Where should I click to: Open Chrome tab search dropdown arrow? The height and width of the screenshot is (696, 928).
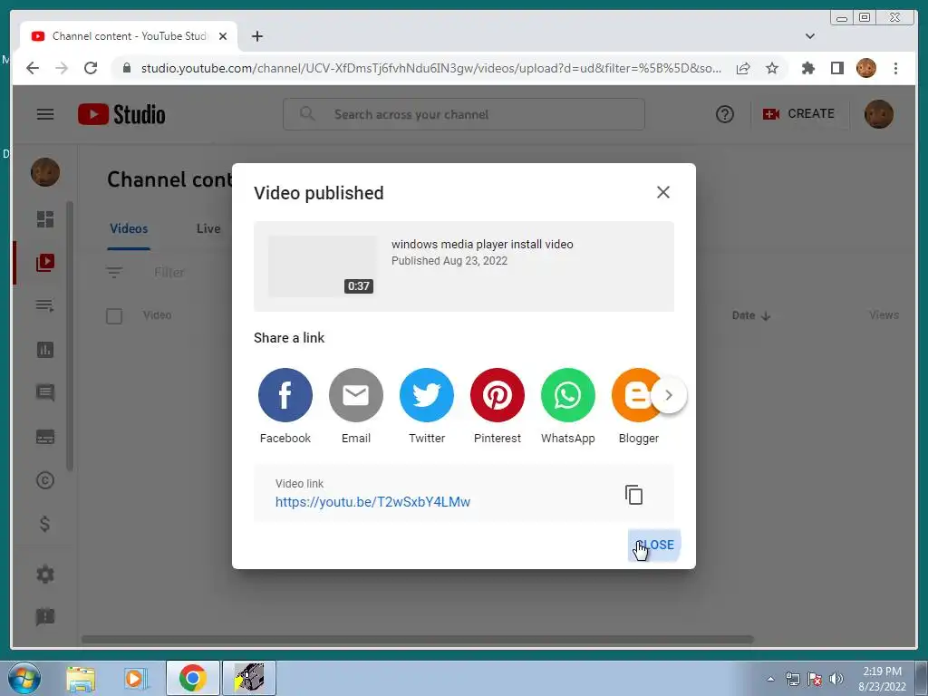[x=809, y=36]
